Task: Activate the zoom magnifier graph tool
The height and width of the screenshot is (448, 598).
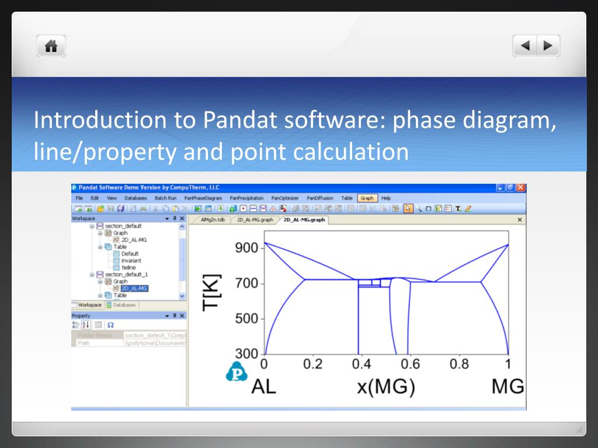Action: [x=419, y=208]
